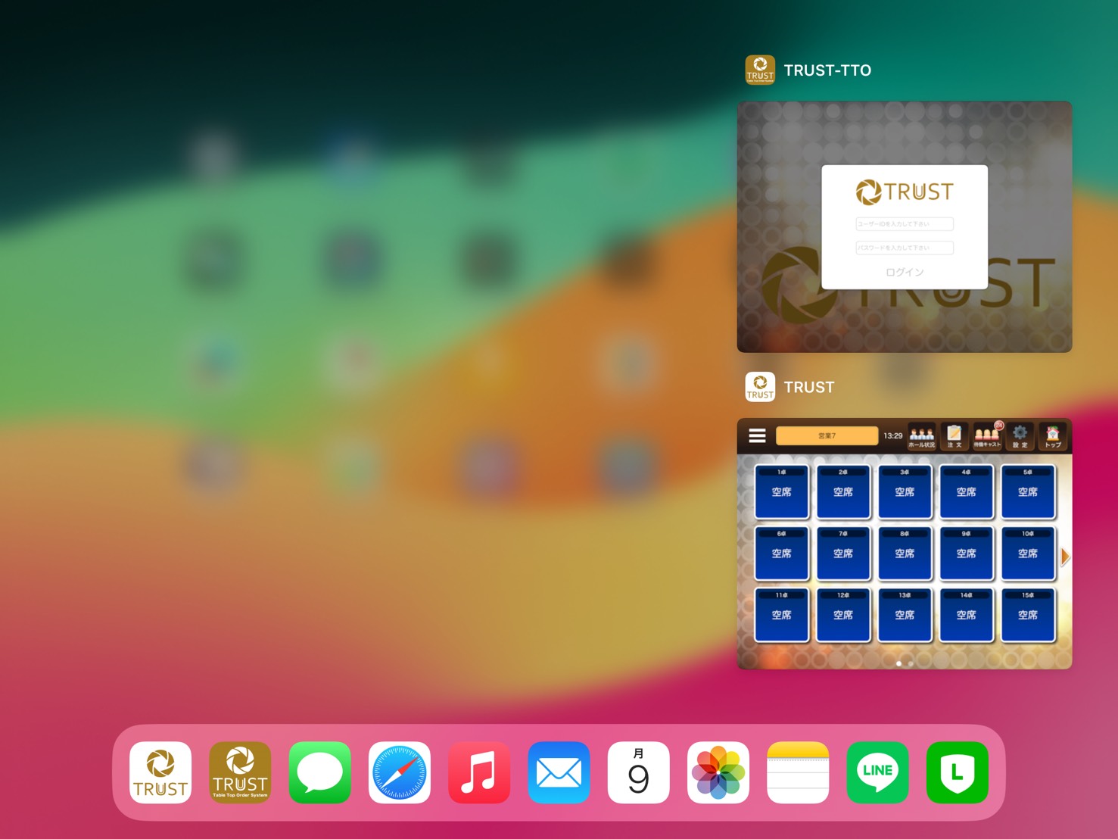1118x839 pixels.
Task: Open 設定 settings gear in TRUST
Action: [1020, 436]
